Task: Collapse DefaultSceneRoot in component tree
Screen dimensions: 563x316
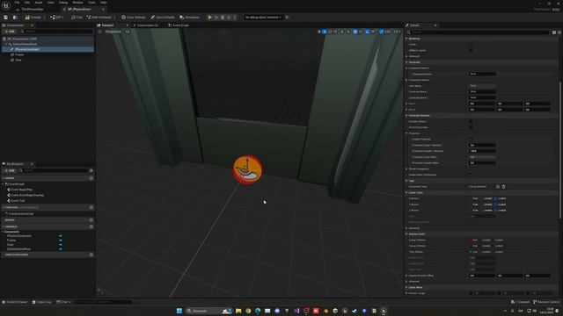Action: coord(6,44)
